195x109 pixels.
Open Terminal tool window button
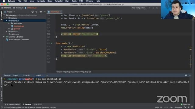pos(27,104)
